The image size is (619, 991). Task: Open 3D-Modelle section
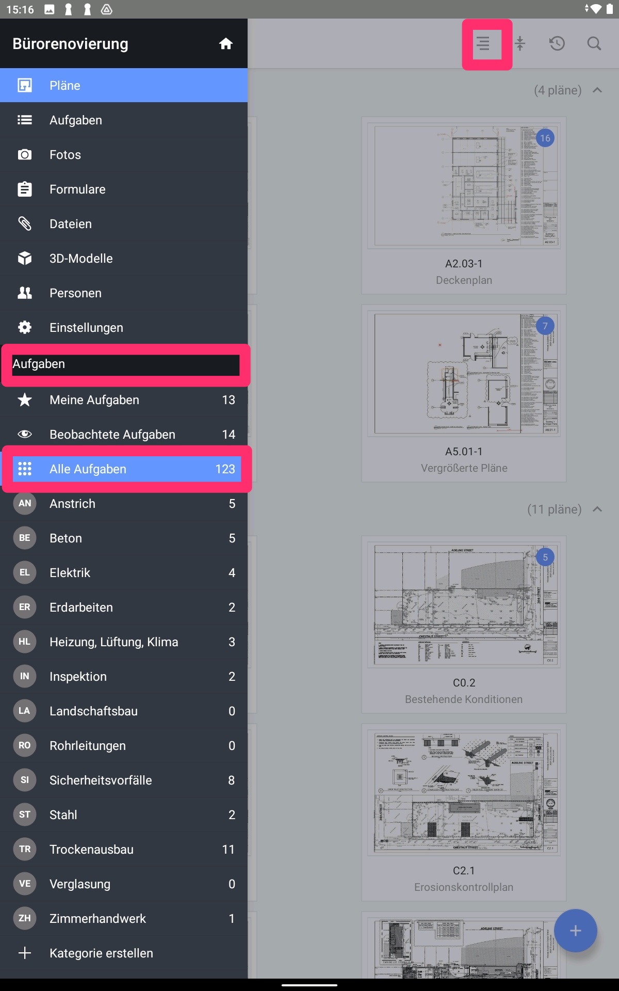click(x=124, y=258)
